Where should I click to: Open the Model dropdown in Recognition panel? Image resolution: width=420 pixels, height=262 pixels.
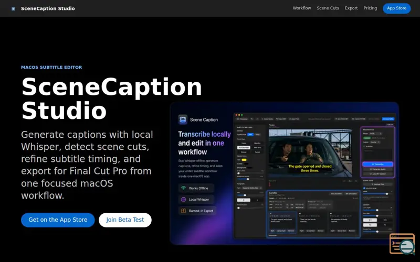tap(375, 134)
